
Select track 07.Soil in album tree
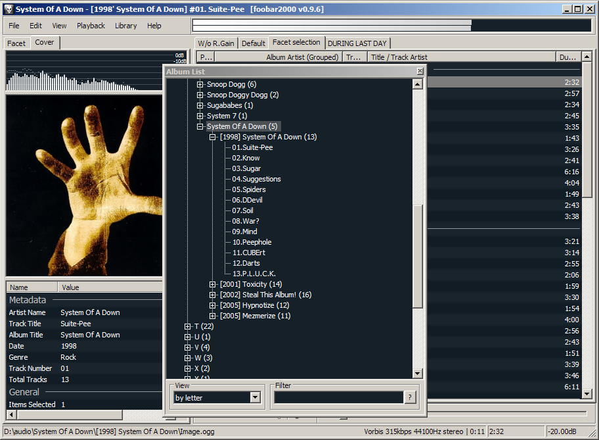242,210
